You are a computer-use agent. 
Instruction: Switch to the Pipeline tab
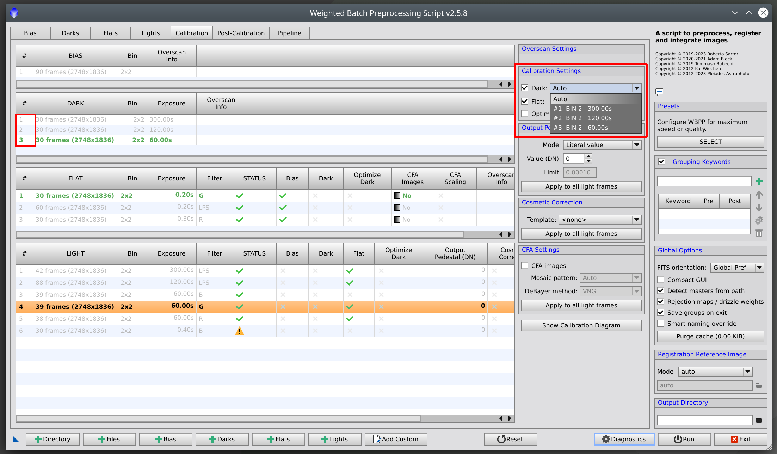pyautogui.click(x=290, y=32)
